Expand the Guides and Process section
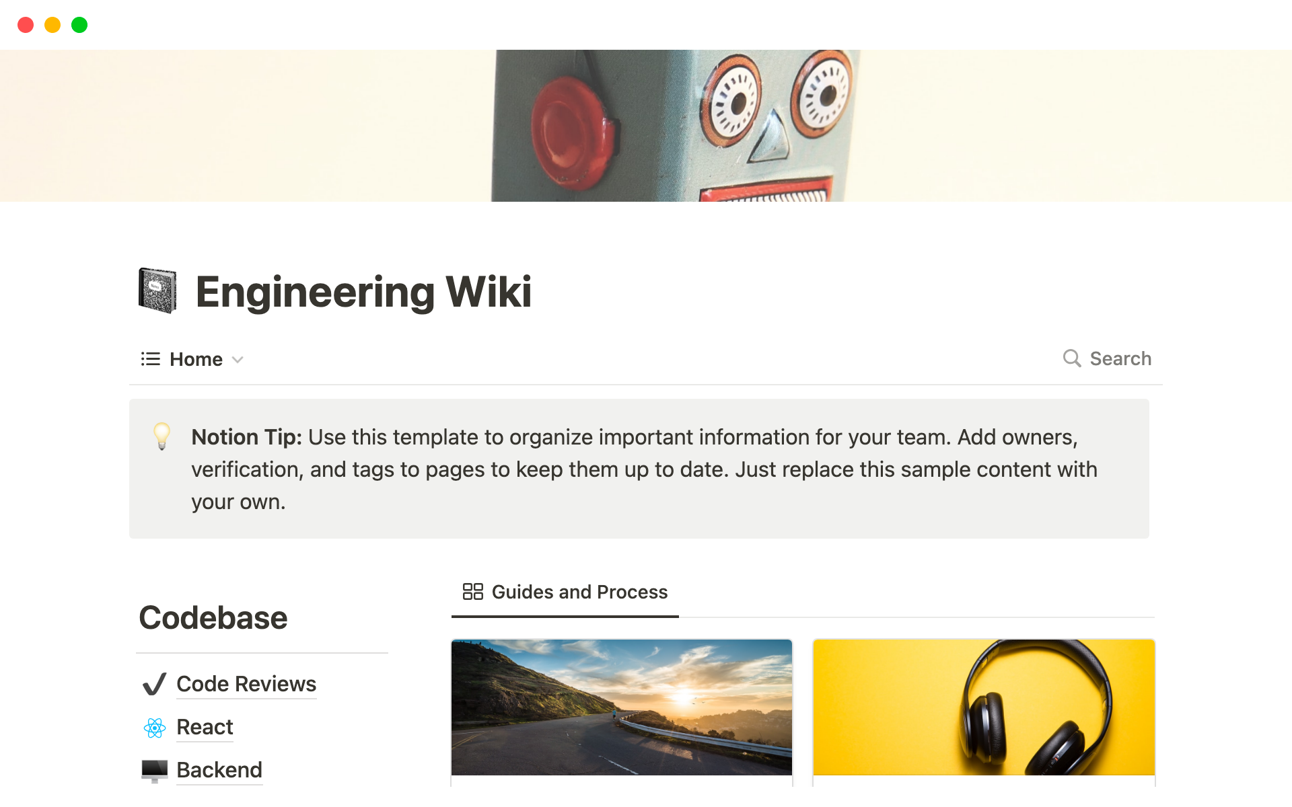This screenshot has width=1292, height=807. tap(579, 591)
